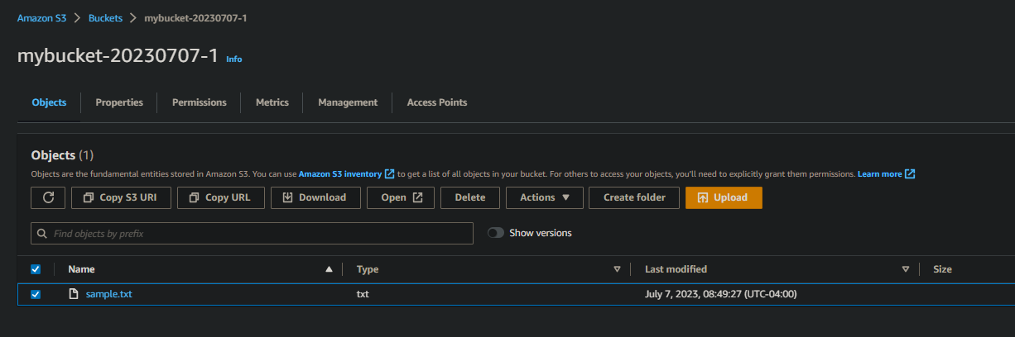Click the txt type cell
1015x337 pixels.
363,295
